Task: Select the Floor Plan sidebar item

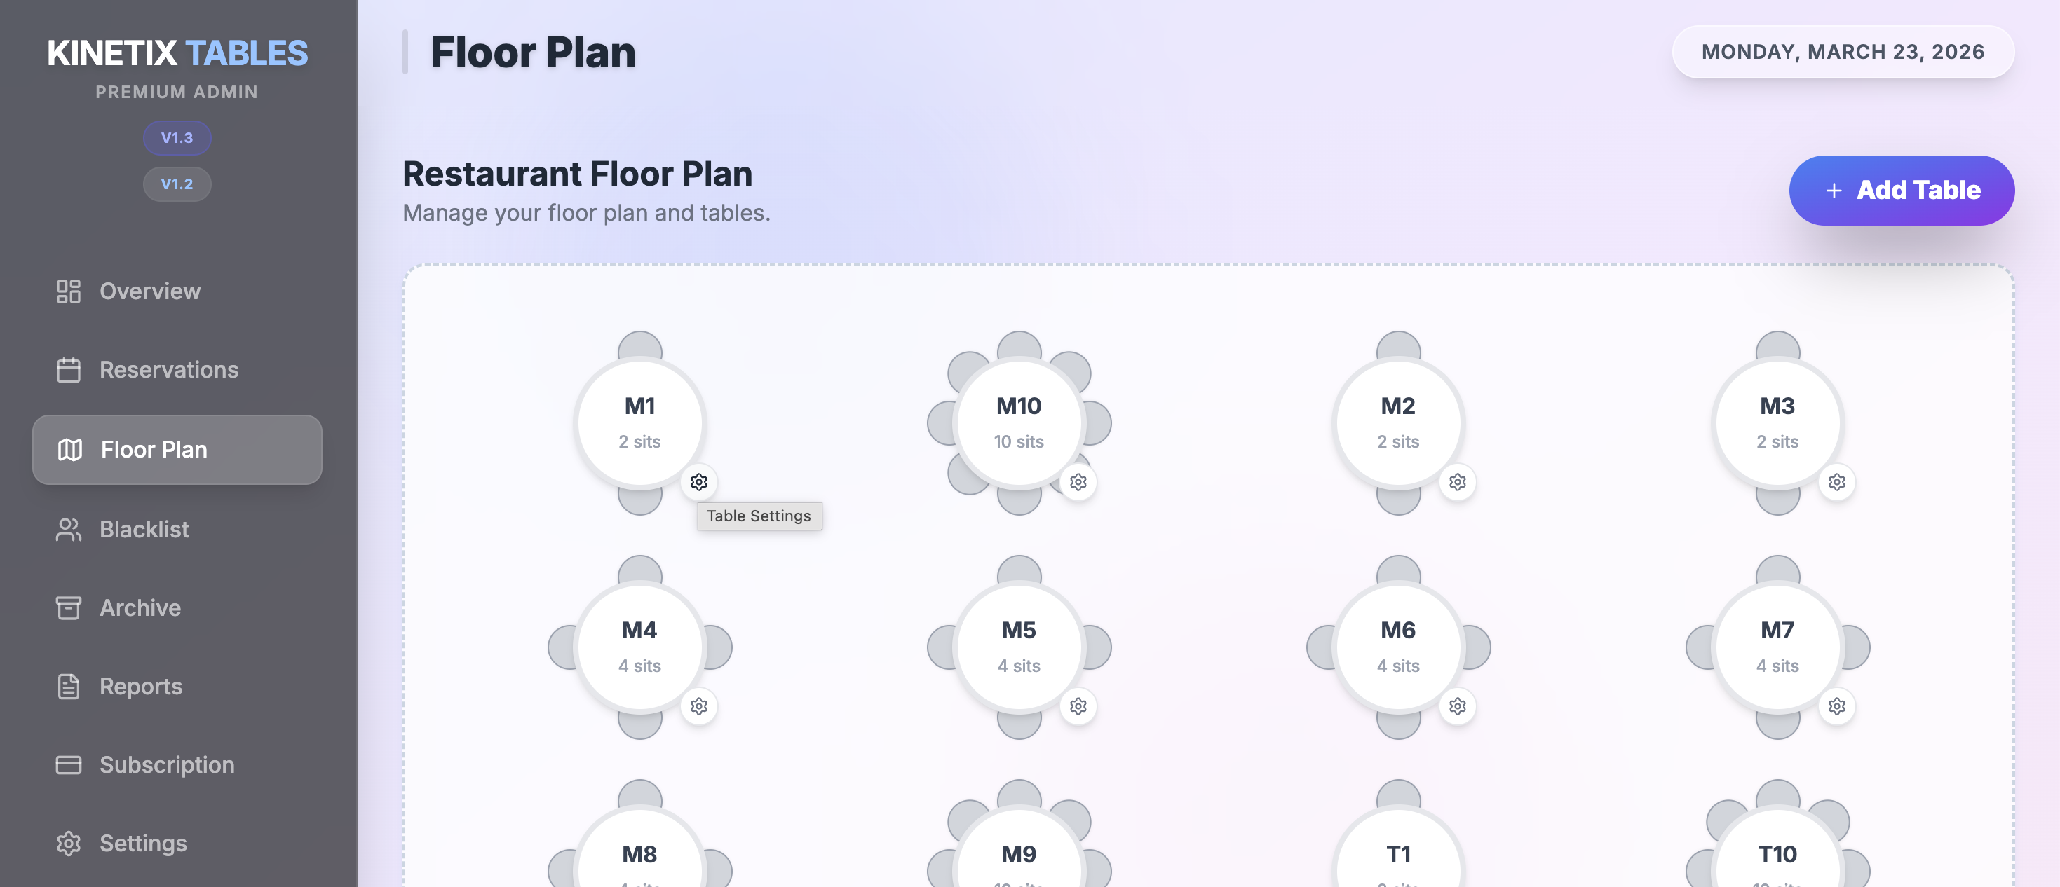Action: (177, 450)
